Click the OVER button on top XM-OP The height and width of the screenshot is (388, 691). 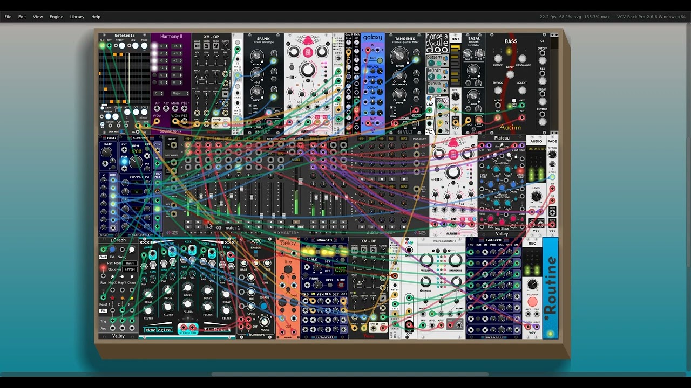coord(225,94)
